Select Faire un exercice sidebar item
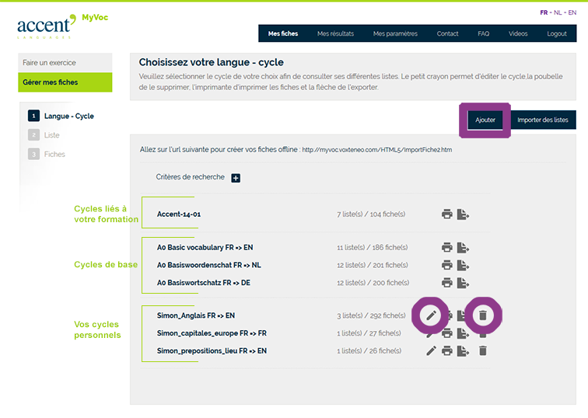The width and height of the screenshot is (588, 418). (x=65, y=63)
